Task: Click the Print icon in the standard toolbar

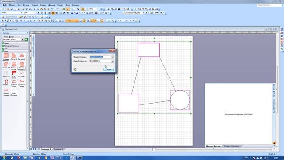Action: (x=19, y=9)
